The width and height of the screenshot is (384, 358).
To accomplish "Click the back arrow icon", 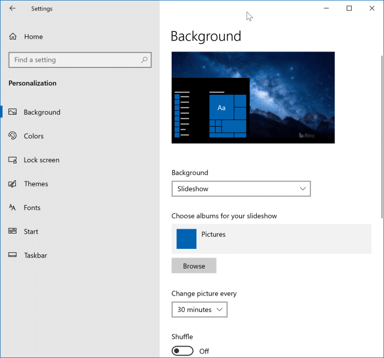I will pyautogui.click(x=12, y=8).
